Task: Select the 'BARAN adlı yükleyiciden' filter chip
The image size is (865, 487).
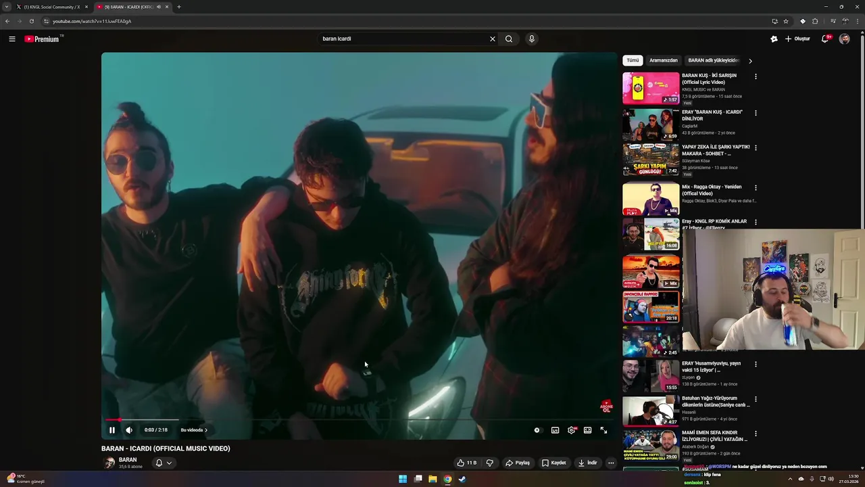Action: (714, 60)
